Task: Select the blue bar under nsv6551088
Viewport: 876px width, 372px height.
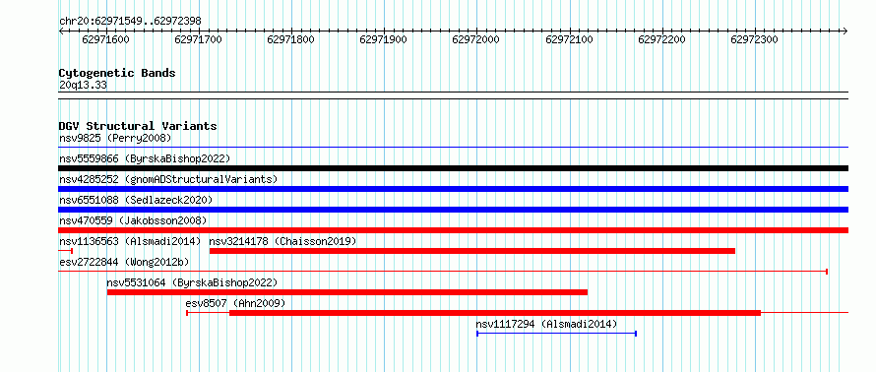Action: [453, 210]
